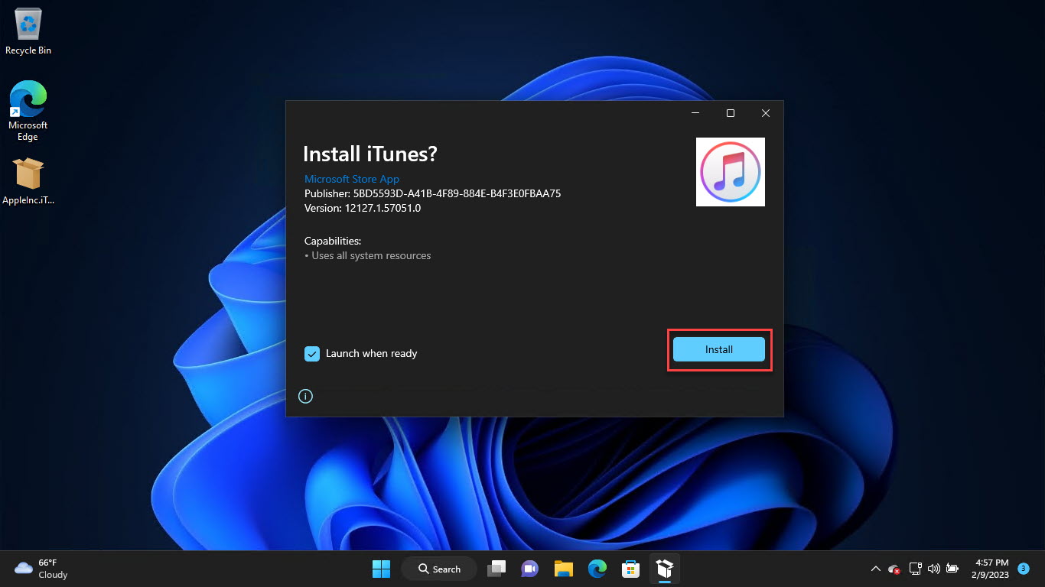Viewport: 1045px width, 587px height.
Task: Click the Install button
Action: point(719,349)
